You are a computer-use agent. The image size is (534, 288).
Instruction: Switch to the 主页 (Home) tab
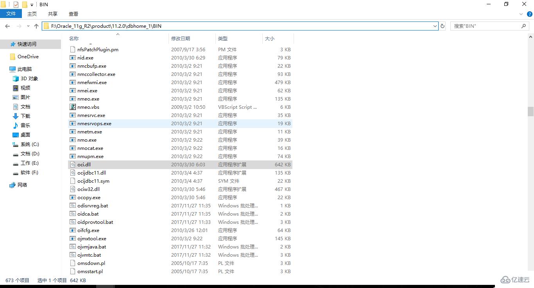click(x=32, y=14)
